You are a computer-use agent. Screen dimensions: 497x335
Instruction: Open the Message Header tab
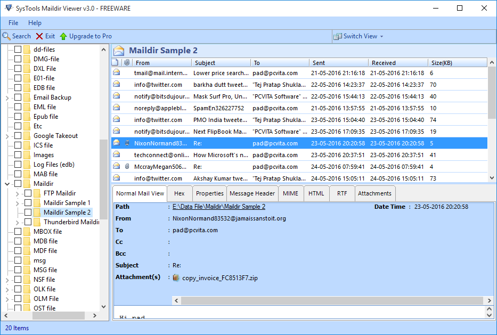coord(252,193)
